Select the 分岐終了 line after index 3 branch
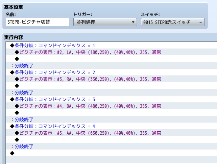Viewport: 217px width, 164px height. 112,119
